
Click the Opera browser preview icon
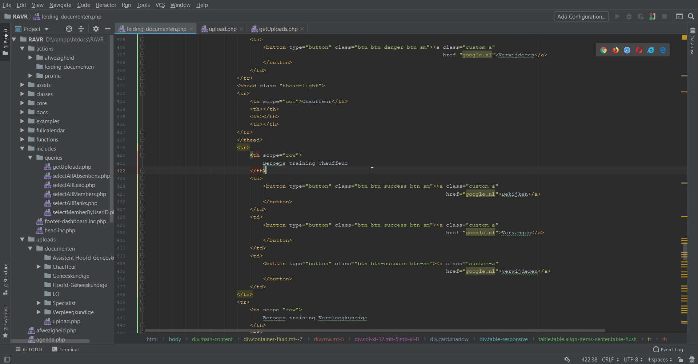[x=639, y=50]
